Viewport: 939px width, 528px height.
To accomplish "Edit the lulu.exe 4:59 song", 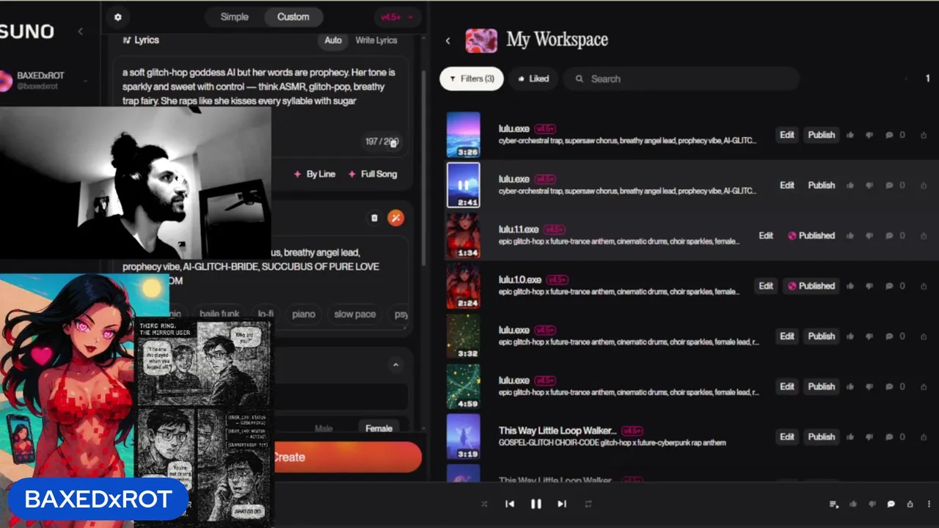I will (x=787, y=386).
